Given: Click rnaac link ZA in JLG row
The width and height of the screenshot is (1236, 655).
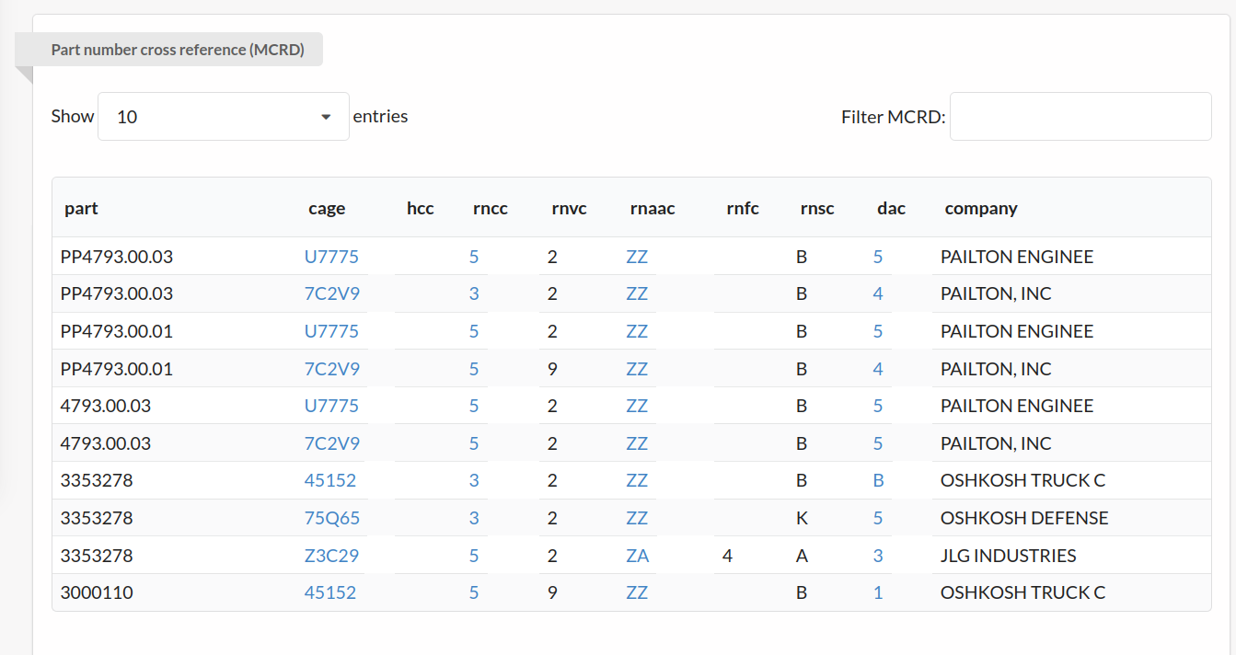Looking at the screenshot, I should coord(638,556).
